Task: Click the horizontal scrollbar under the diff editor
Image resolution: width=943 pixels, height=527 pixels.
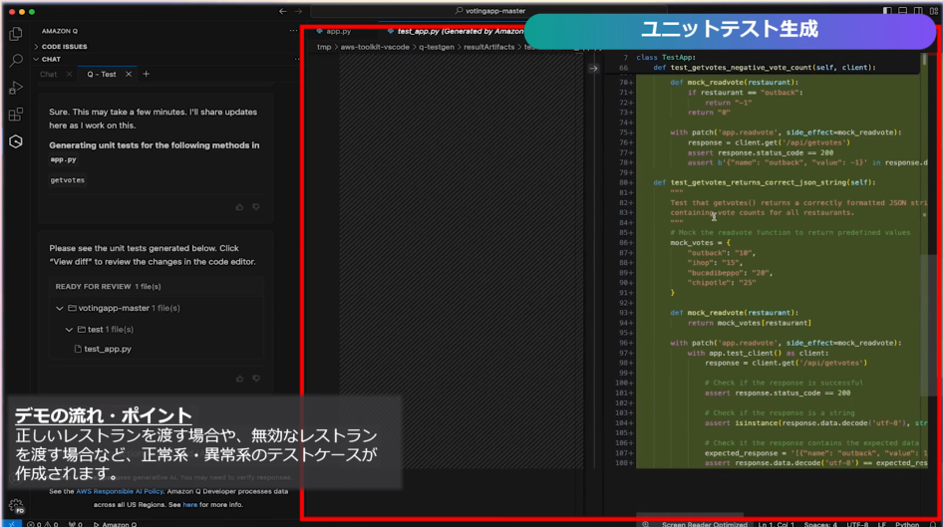Action: 690,515
